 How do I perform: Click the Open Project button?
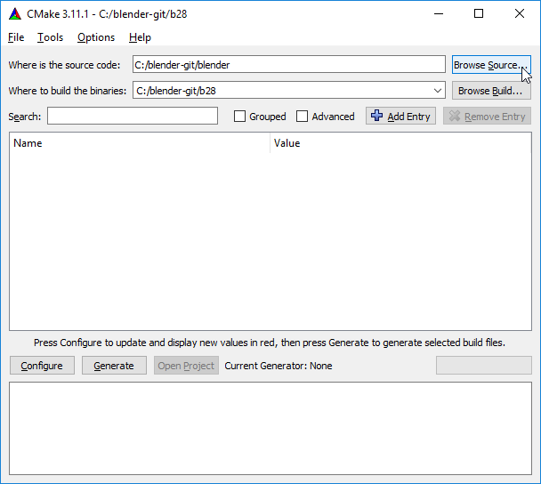186,366
